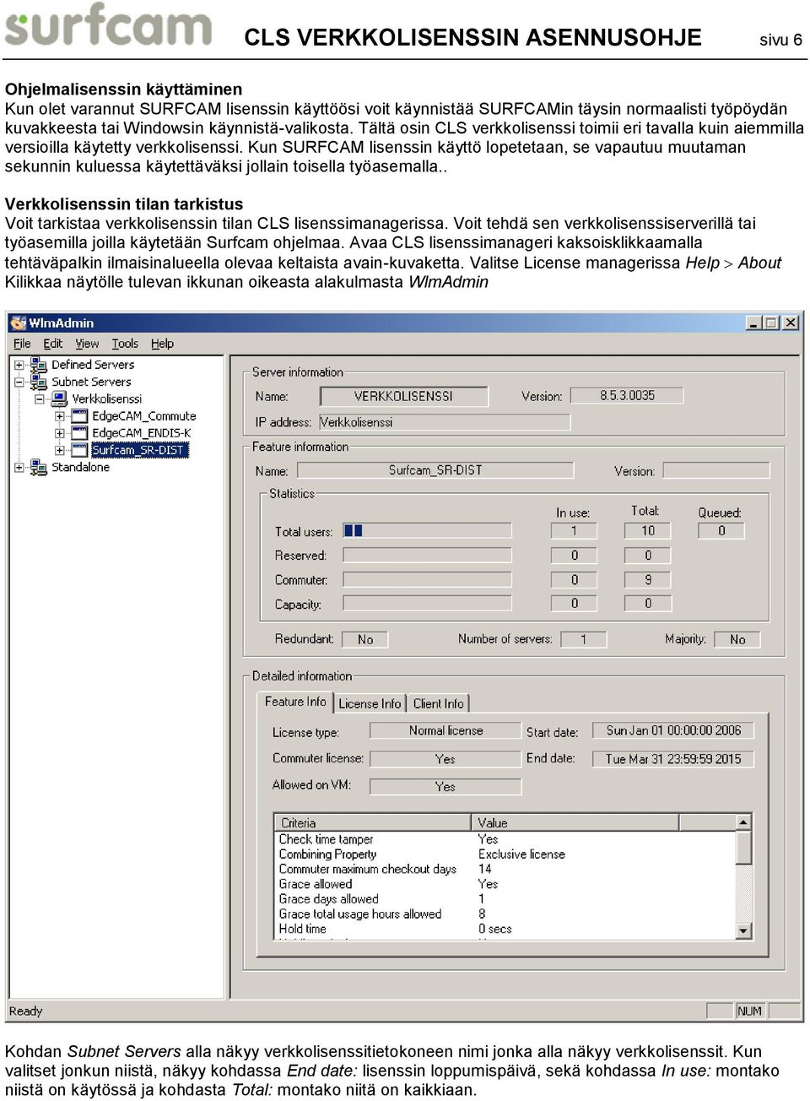Viewport: 810px width, 1101px height.
Task: Open the View menu
Action: [x=87, y=344]
